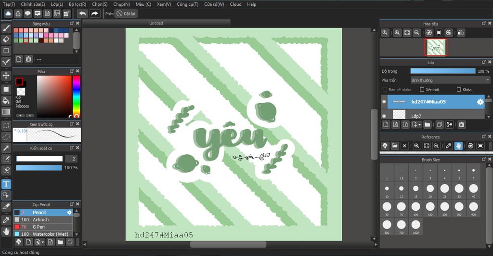Click the rainbow hue slider
Image resolution: width=493 pixels, height=256 pixels.
77,96
